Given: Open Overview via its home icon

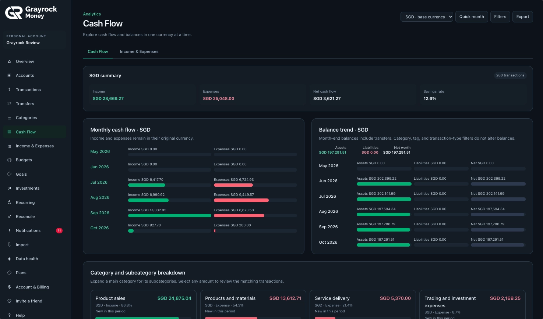Looking at the screenshot, I should [x=9, y=61].
